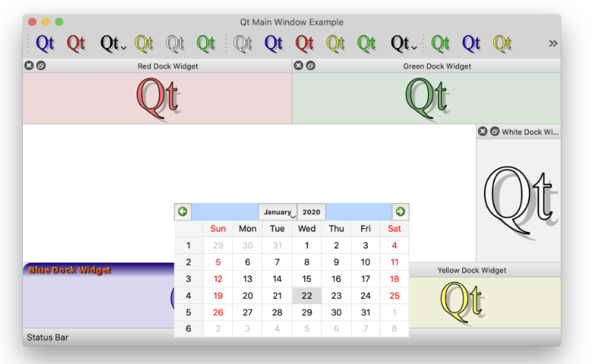This screenshot has width=591, height=364.
Task: Open the January month dropdown
Action: pos(278,212)
